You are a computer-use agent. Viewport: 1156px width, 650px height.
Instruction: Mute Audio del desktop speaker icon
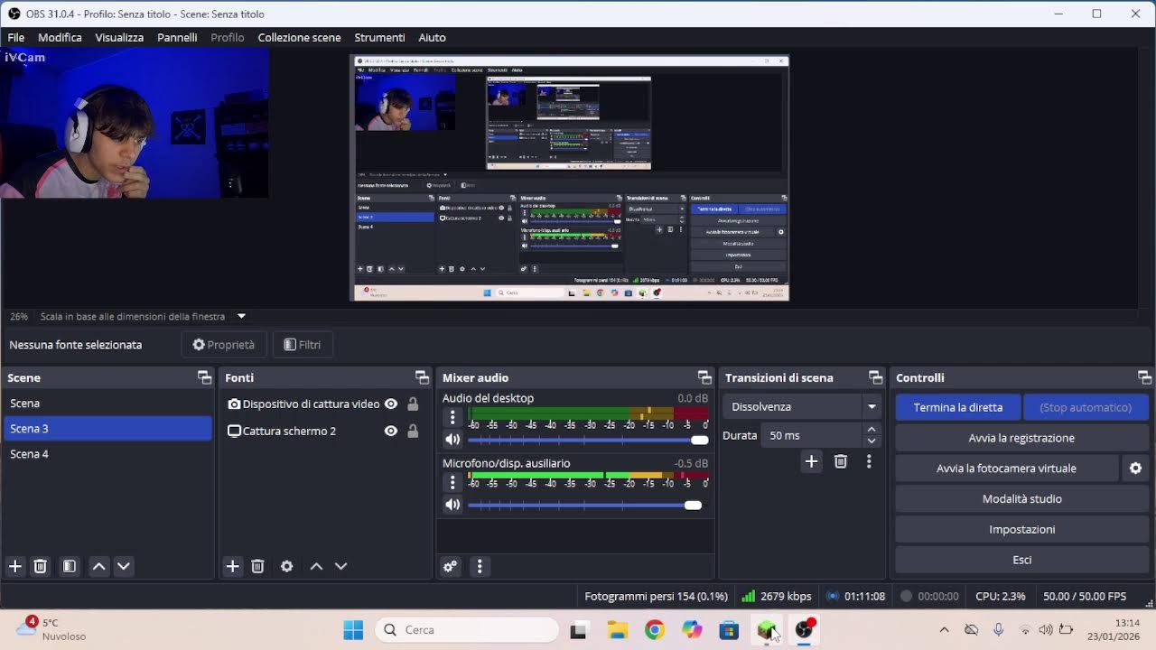pos(452,440)
